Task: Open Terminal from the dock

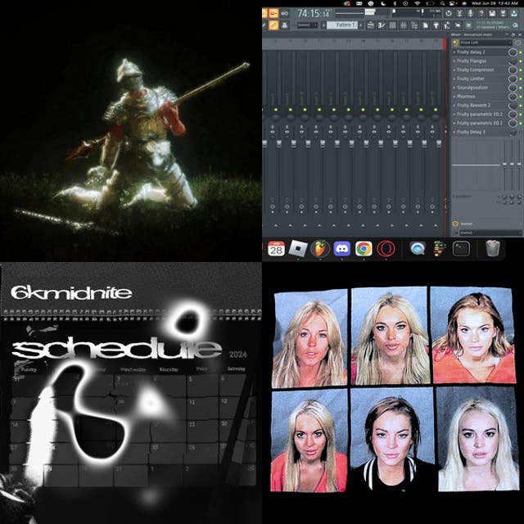Action: coord(461,249)
